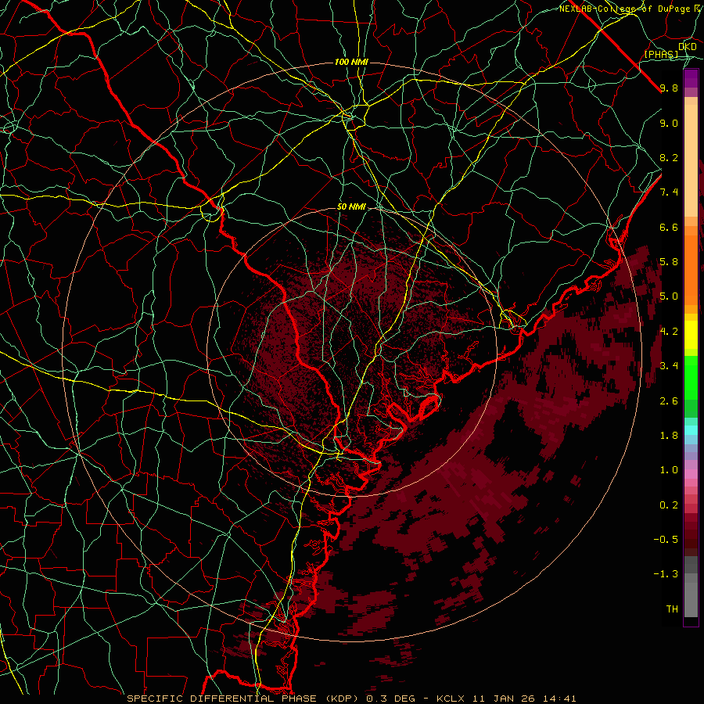Select the 5.0 value on the scale
This screenshot has height=704, width=704.
click(x=669, y=296)
